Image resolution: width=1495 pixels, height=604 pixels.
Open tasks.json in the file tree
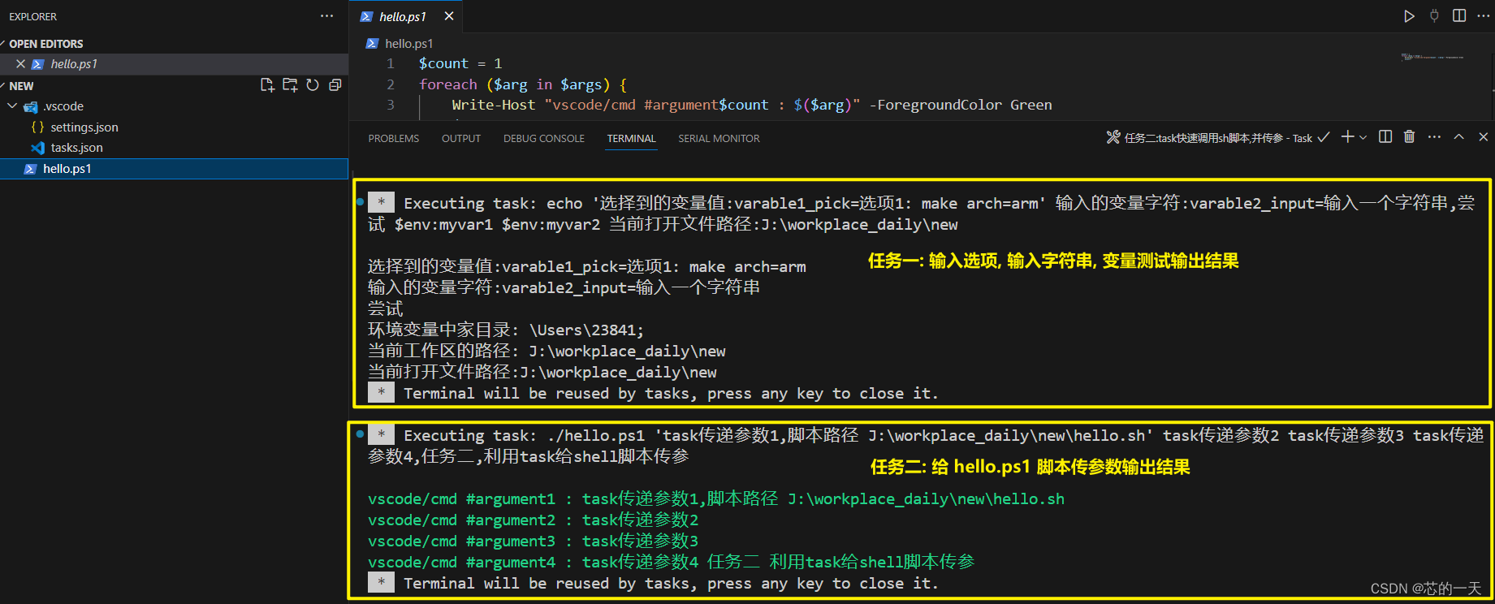(x=76, y=148)
